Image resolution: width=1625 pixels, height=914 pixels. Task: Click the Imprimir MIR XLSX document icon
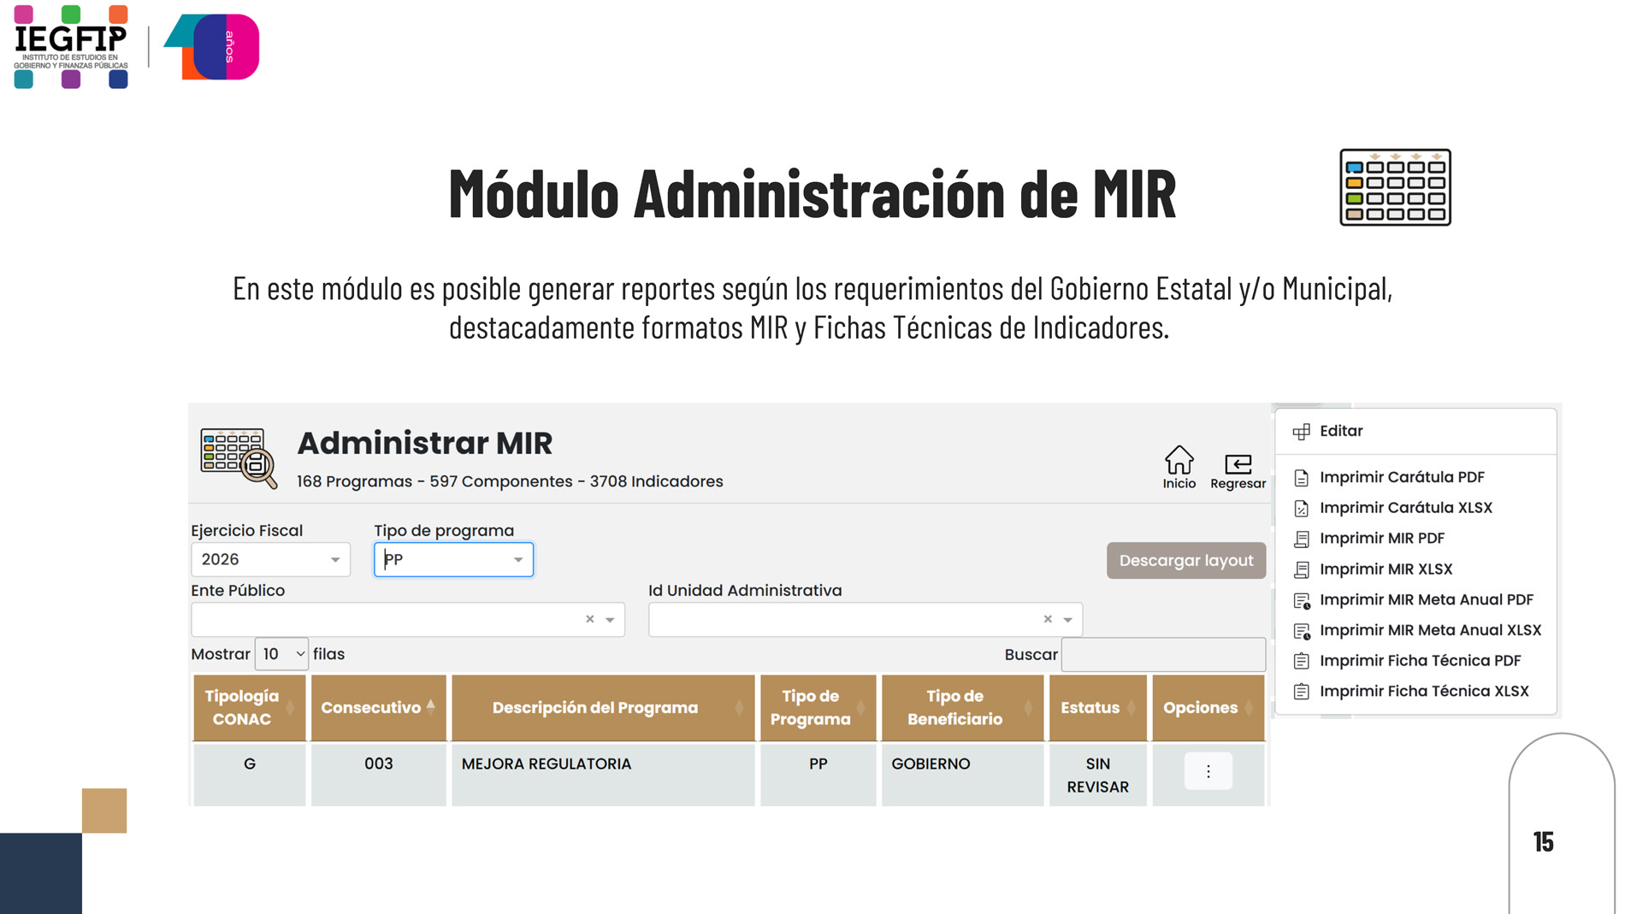coord(1301,569)
